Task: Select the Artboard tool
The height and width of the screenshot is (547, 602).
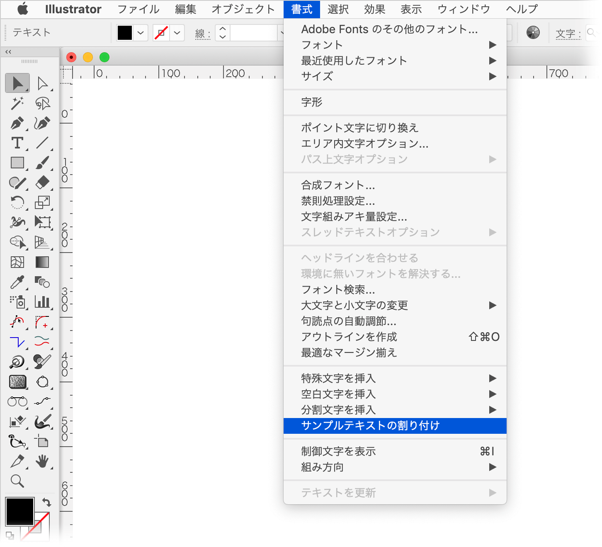Action: pyautogui.click(x=42, y=441)
